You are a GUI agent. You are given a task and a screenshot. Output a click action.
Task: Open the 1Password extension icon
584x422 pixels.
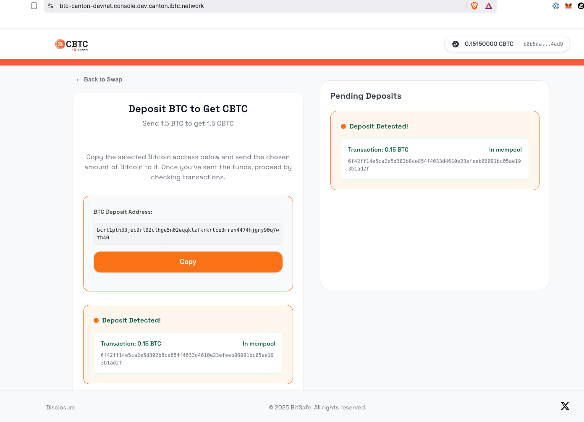tap(556, 6)
